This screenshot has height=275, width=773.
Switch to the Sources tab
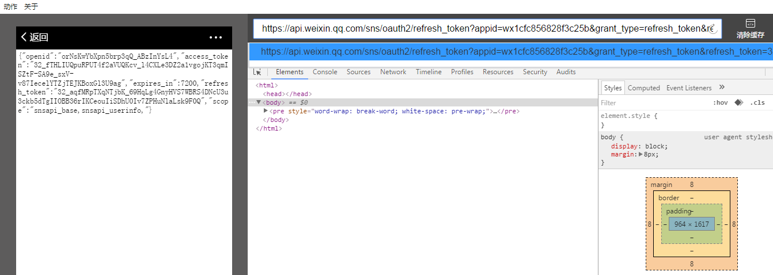tap(358, 72)
